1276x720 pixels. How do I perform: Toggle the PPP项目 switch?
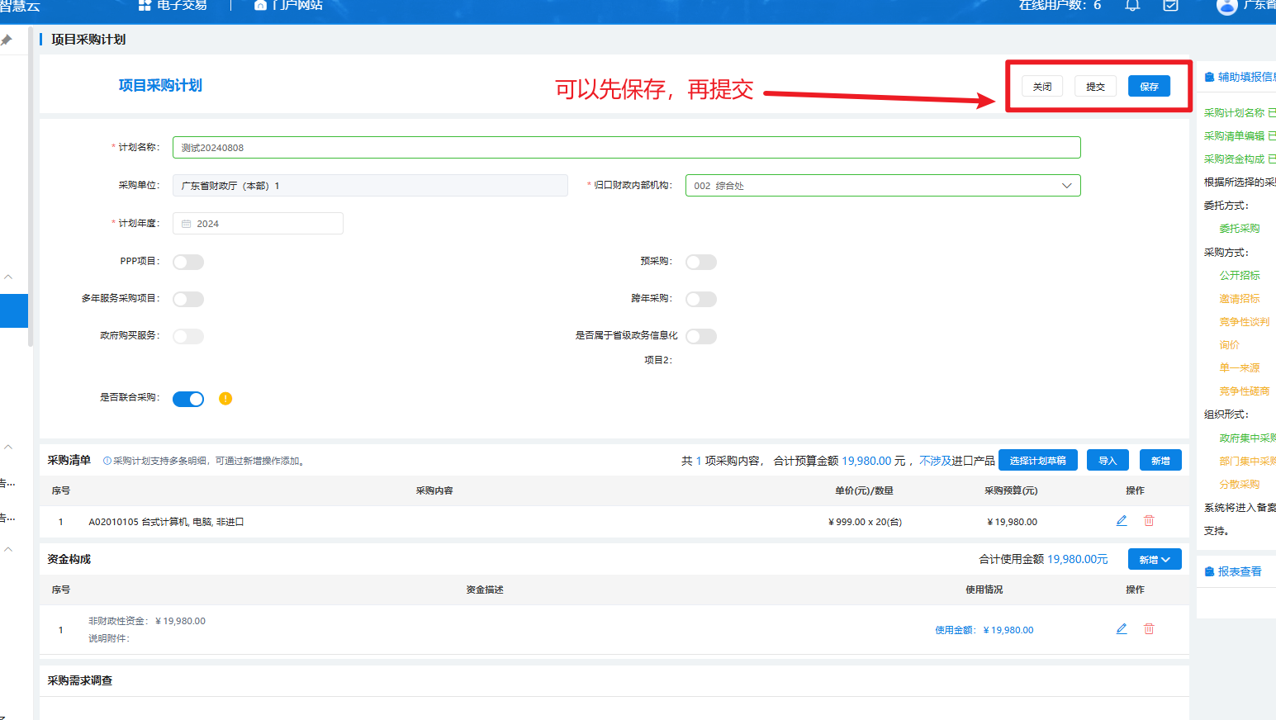coord(188,262)
